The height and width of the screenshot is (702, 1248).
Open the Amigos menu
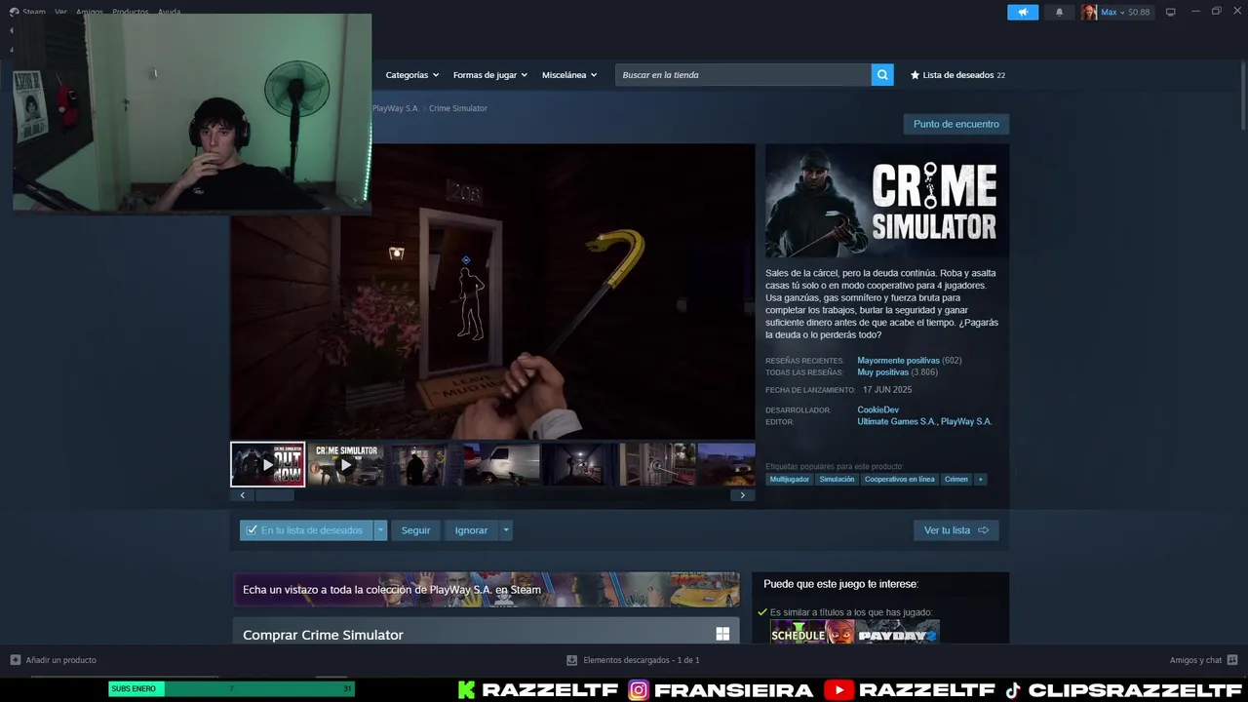click(x=89, y=12)
